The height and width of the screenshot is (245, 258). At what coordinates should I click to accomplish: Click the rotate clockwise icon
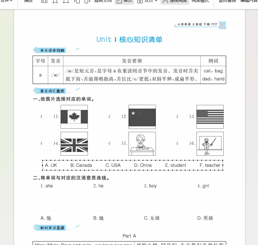88,1
